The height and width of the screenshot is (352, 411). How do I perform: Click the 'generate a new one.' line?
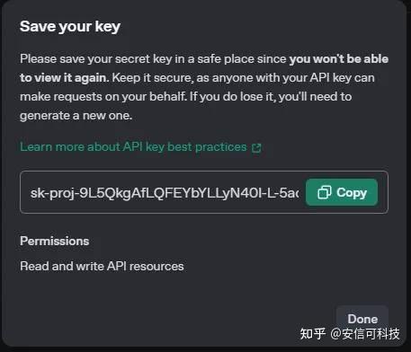[x=76, y=116]
